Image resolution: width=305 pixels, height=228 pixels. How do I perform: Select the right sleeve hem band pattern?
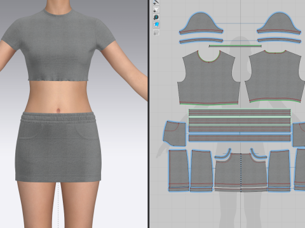click(x=279, y=41)
